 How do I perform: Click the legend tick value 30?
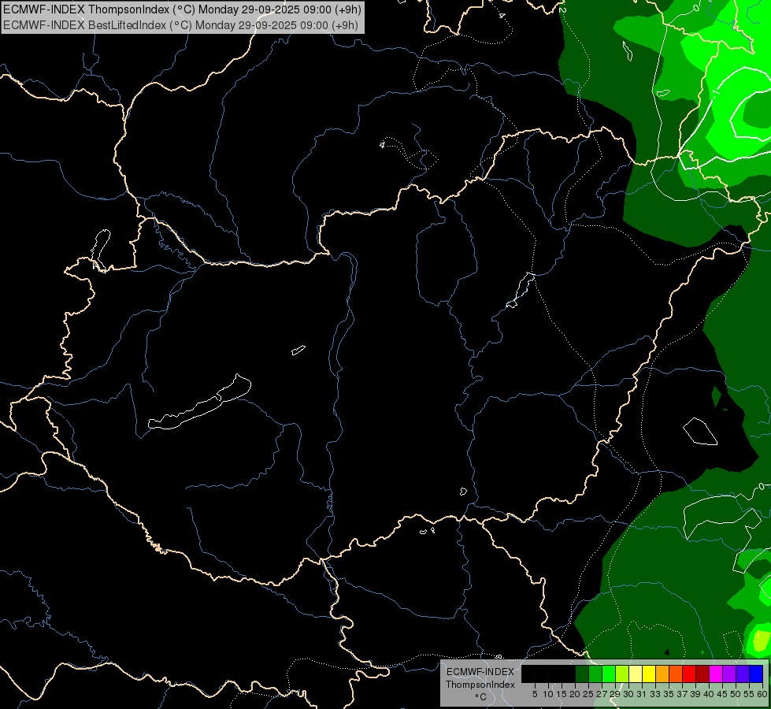tap(629, 694)
